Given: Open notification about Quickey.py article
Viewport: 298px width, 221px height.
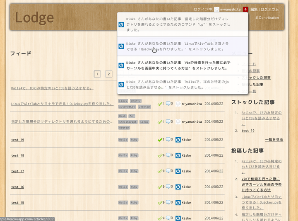Looking at the screenshot, I should point(183,46).
